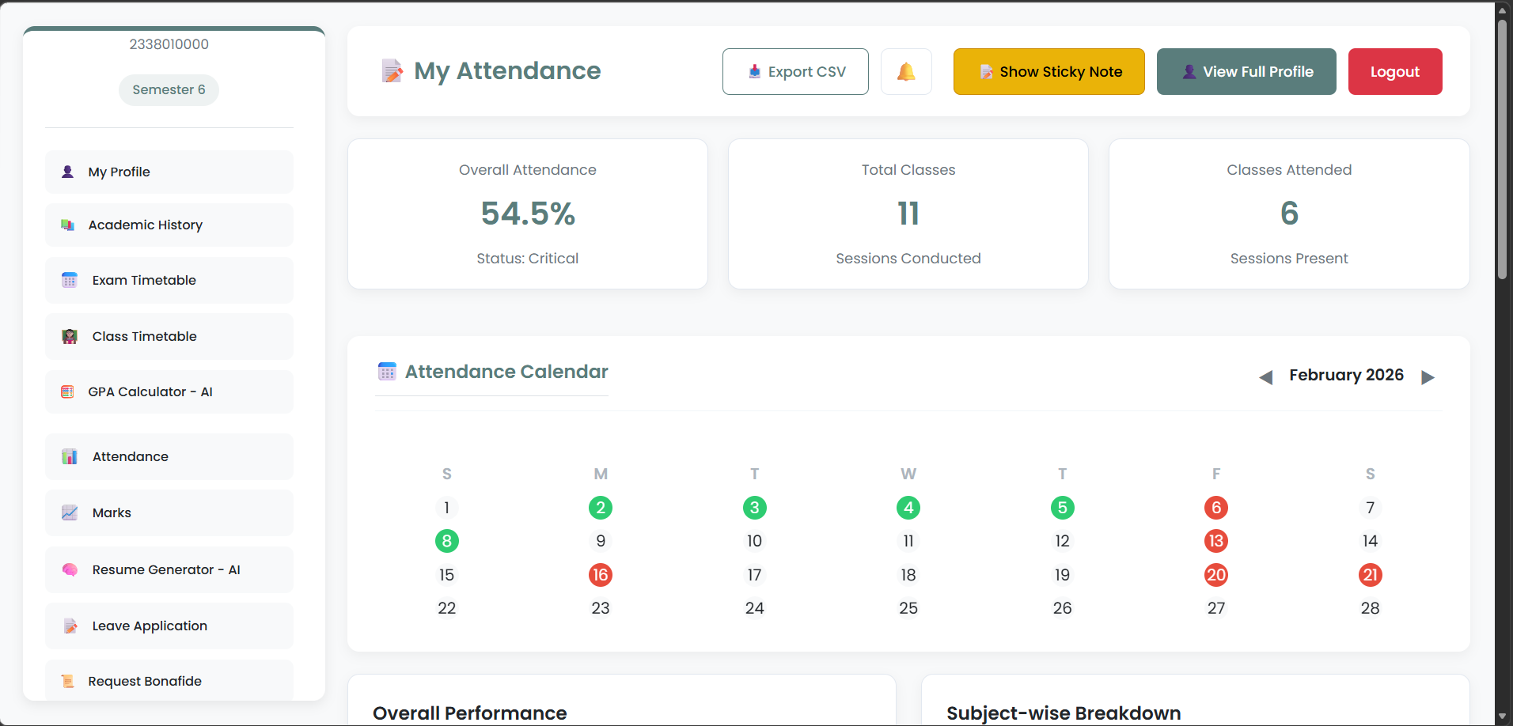Click the My Profile person icon
This screenshot has height=726, width=1513.
[x=68, y=172]
